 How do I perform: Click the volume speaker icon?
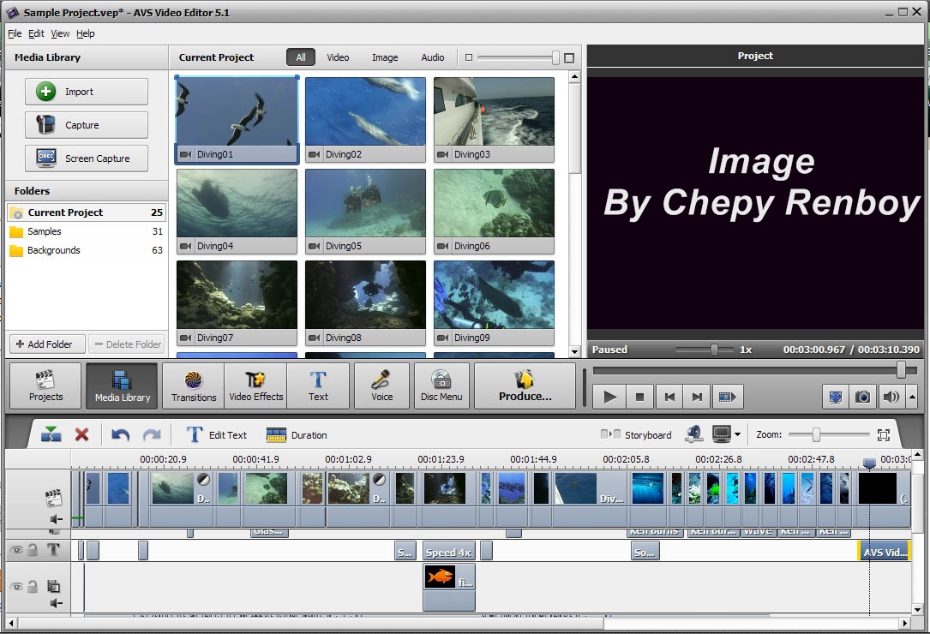click(x=891, y=397)
